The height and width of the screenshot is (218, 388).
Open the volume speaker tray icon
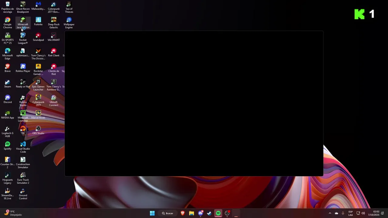pyautogui.click(x=363, y=213)
